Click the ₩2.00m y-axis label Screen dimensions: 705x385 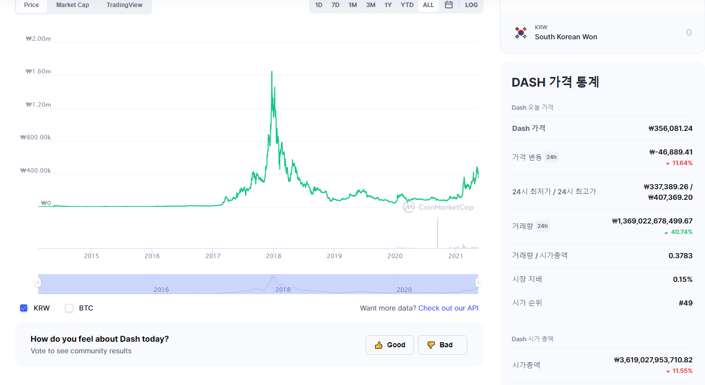pos(38,38)
